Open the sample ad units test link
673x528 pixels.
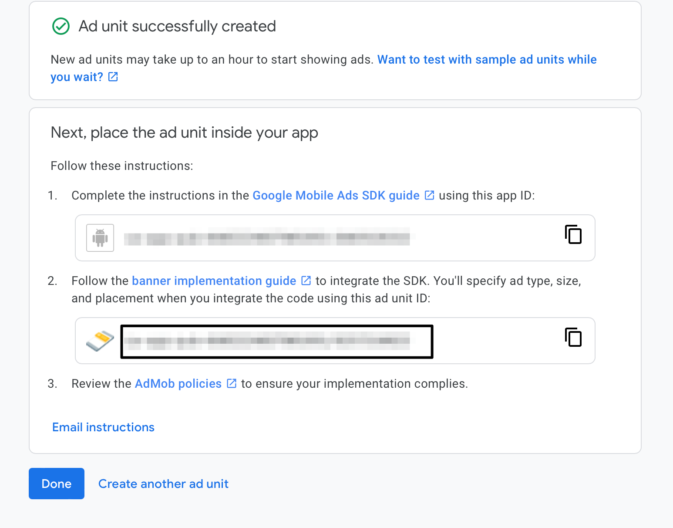[x=486, y=60]
